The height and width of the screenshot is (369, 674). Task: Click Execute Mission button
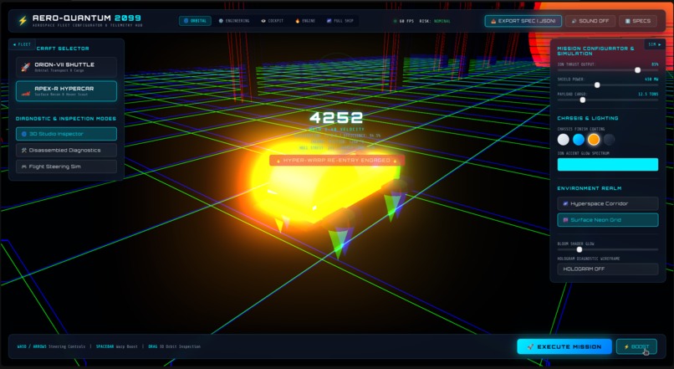(x=564, y=346)
